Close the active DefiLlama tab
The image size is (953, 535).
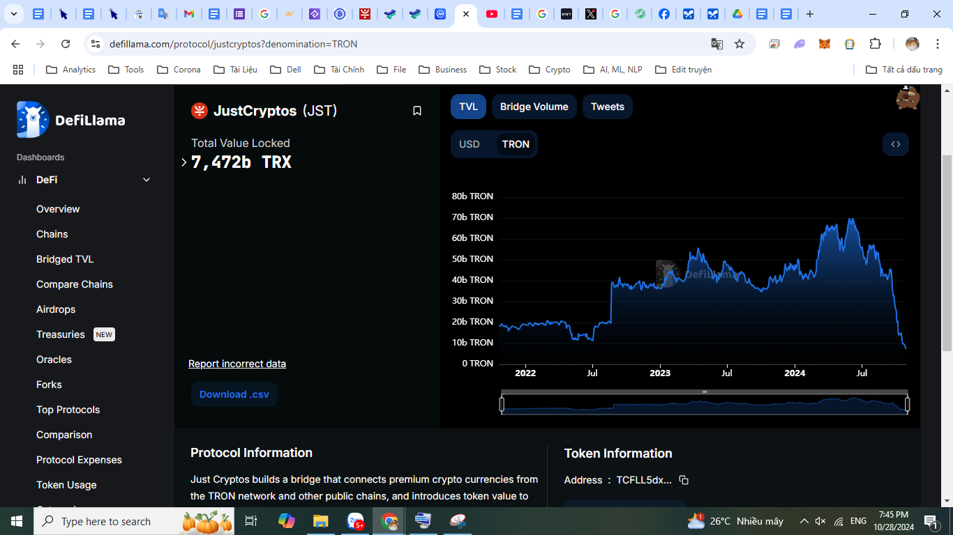tap(466, 14)
